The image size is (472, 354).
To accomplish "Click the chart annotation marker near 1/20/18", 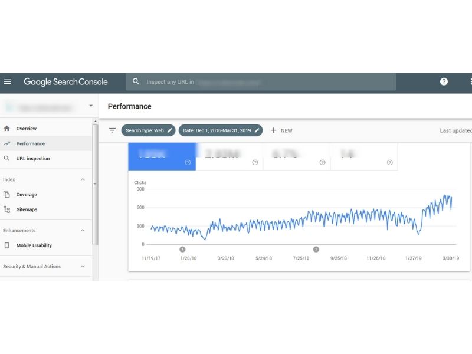I will click(x=182, y=249).
